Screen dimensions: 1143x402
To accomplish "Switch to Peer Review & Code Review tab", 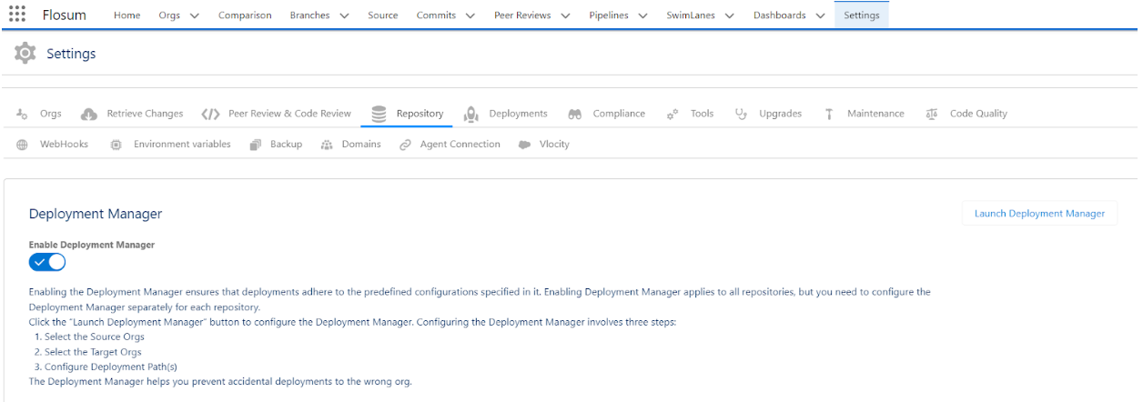I will [x=289, y=114].
